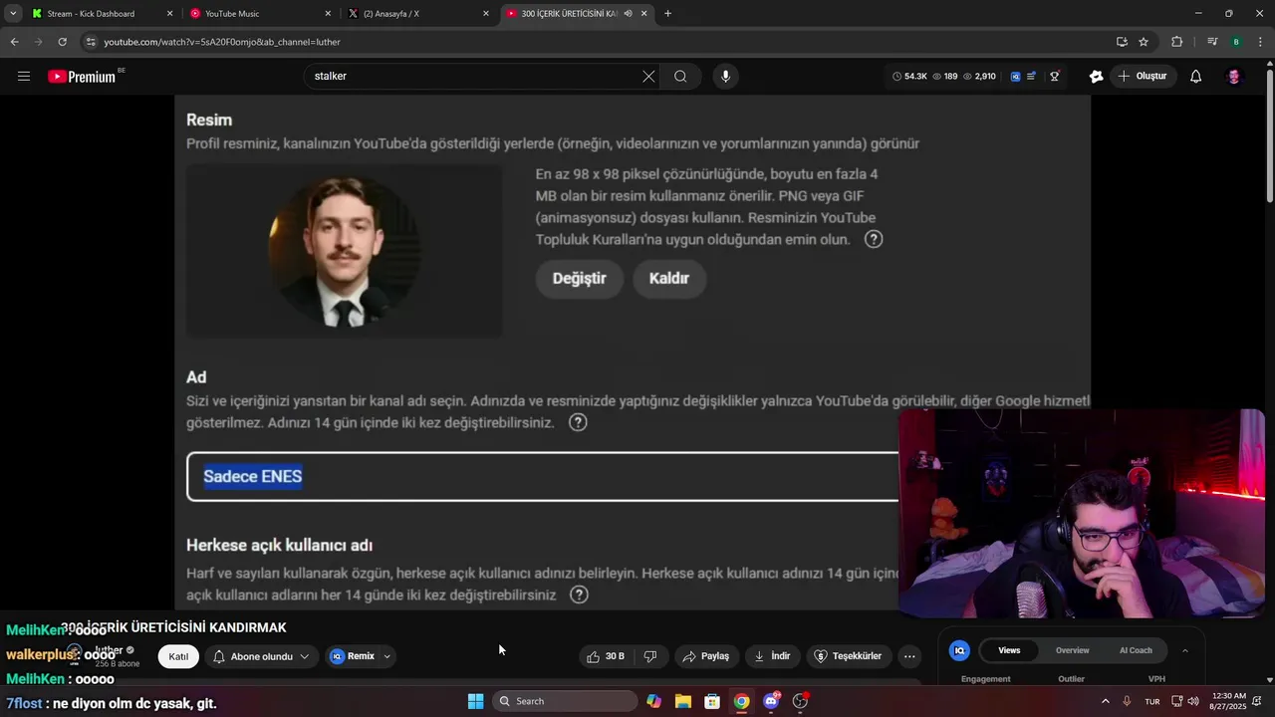This screenshot has width=1275, height=717.
Task: Open more actions three-dot button
Action: tap(908, 656)
